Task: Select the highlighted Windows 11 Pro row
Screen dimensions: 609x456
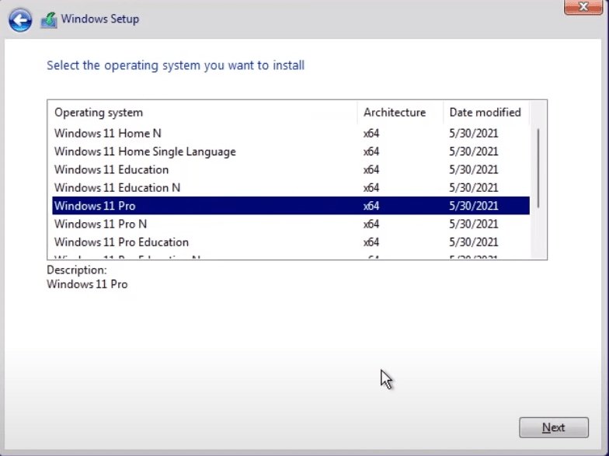Action: [291, 206]
